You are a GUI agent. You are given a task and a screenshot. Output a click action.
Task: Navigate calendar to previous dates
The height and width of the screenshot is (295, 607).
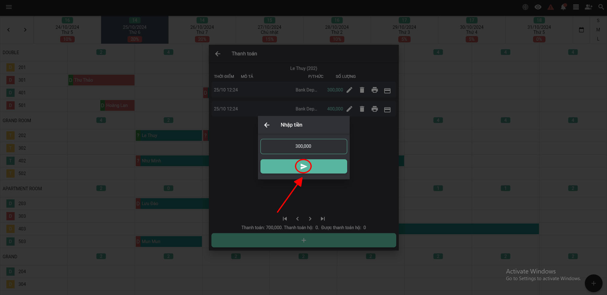9,30
